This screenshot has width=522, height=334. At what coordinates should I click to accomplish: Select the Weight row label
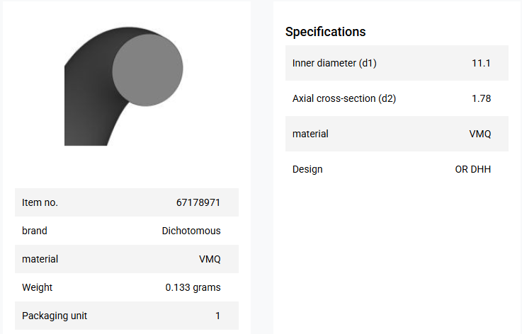(38, 287)
